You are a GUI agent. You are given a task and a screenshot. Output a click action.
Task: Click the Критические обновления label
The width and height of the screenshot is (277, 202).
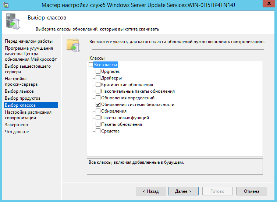(127, 85)
